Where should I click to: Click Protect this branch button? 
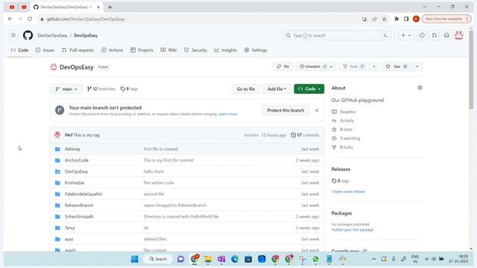point(285,110)
